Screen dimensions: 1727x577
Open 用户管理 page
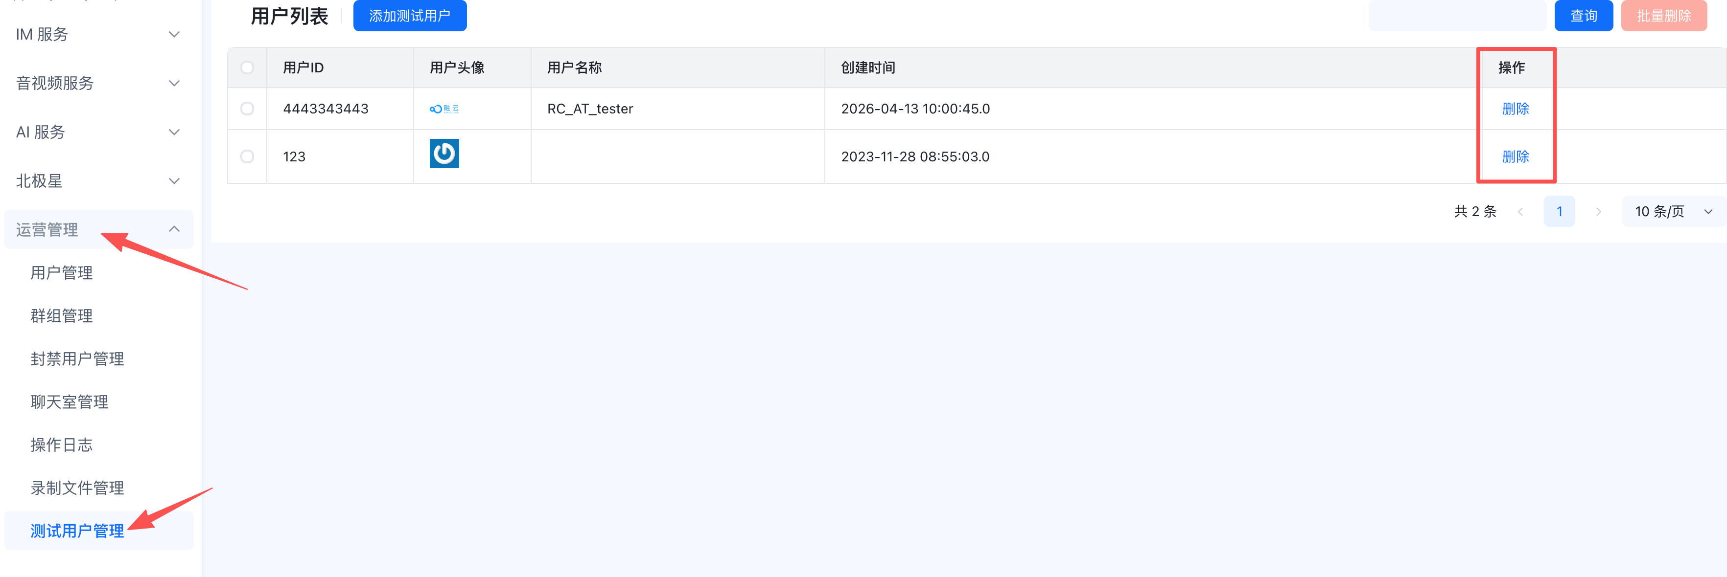point(62,273)
